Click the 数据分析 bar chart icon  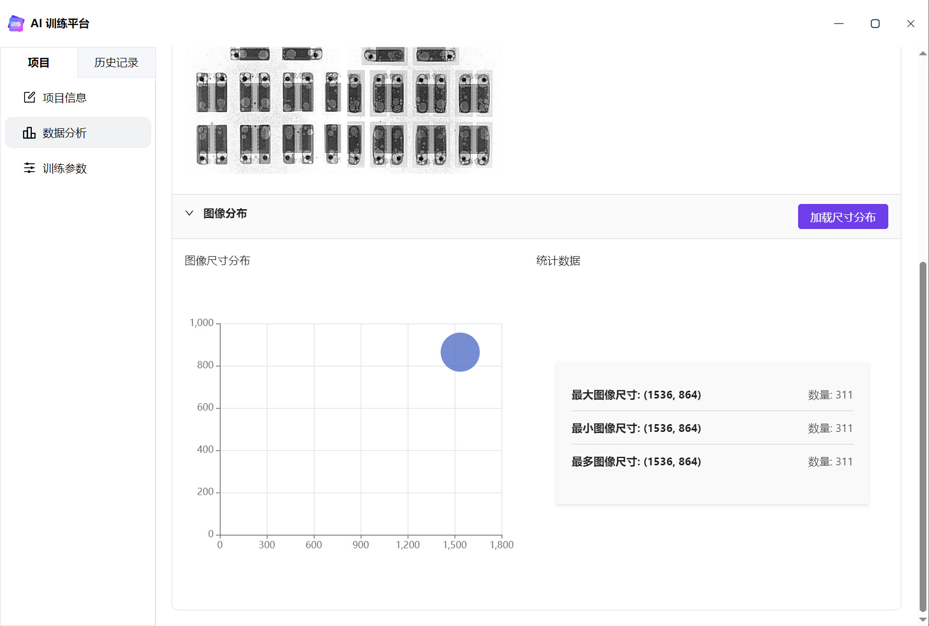(x=29, y=133)
